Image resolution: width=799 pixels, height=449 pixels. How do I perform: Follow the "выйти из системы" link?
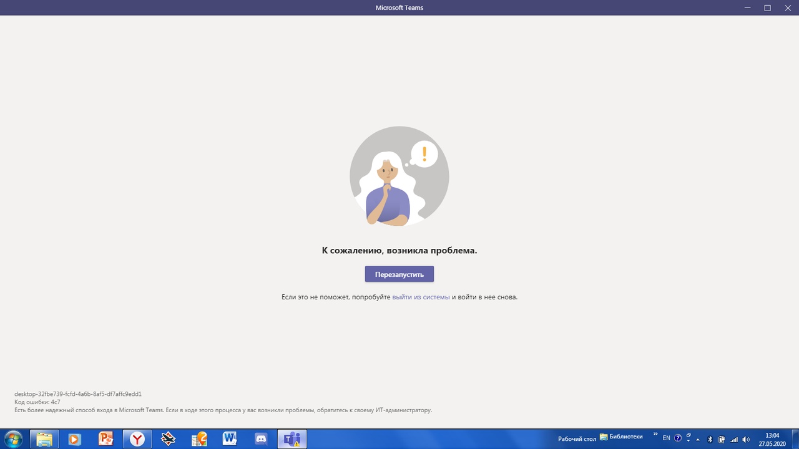(421, 297)
